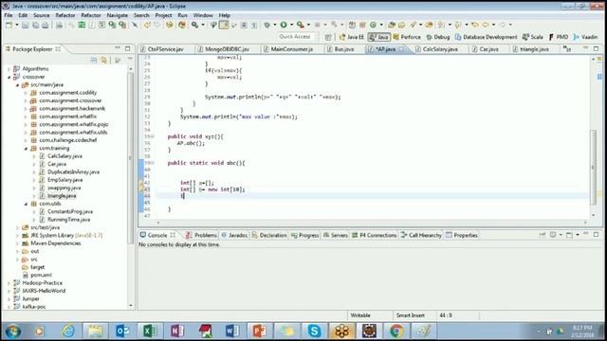Click Collapse All in Package Explorer

tap(94, 60)
